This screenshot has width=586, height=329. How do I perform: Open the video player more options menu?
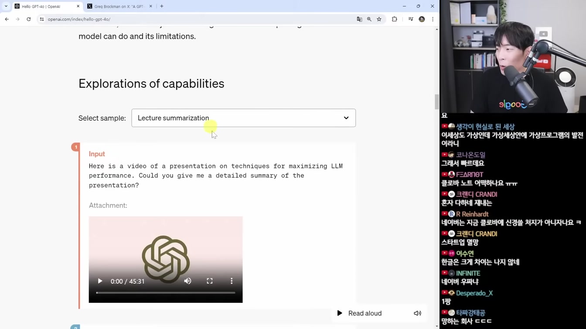232,281
